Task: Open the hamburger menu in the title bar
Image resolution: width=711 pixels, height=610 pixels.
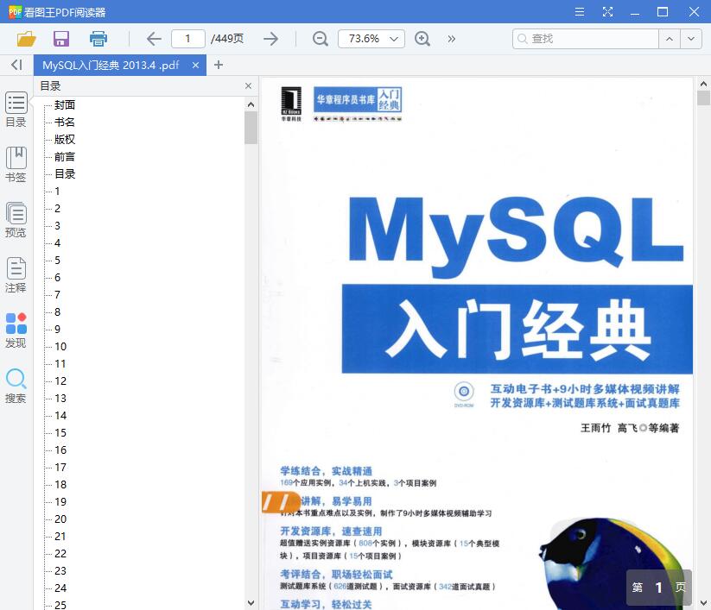Action: 580,12
